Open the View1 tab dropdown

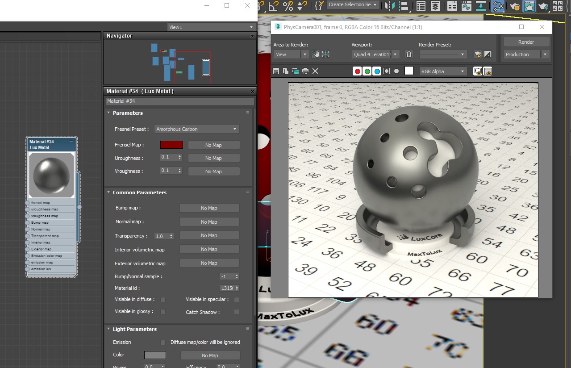211,27
